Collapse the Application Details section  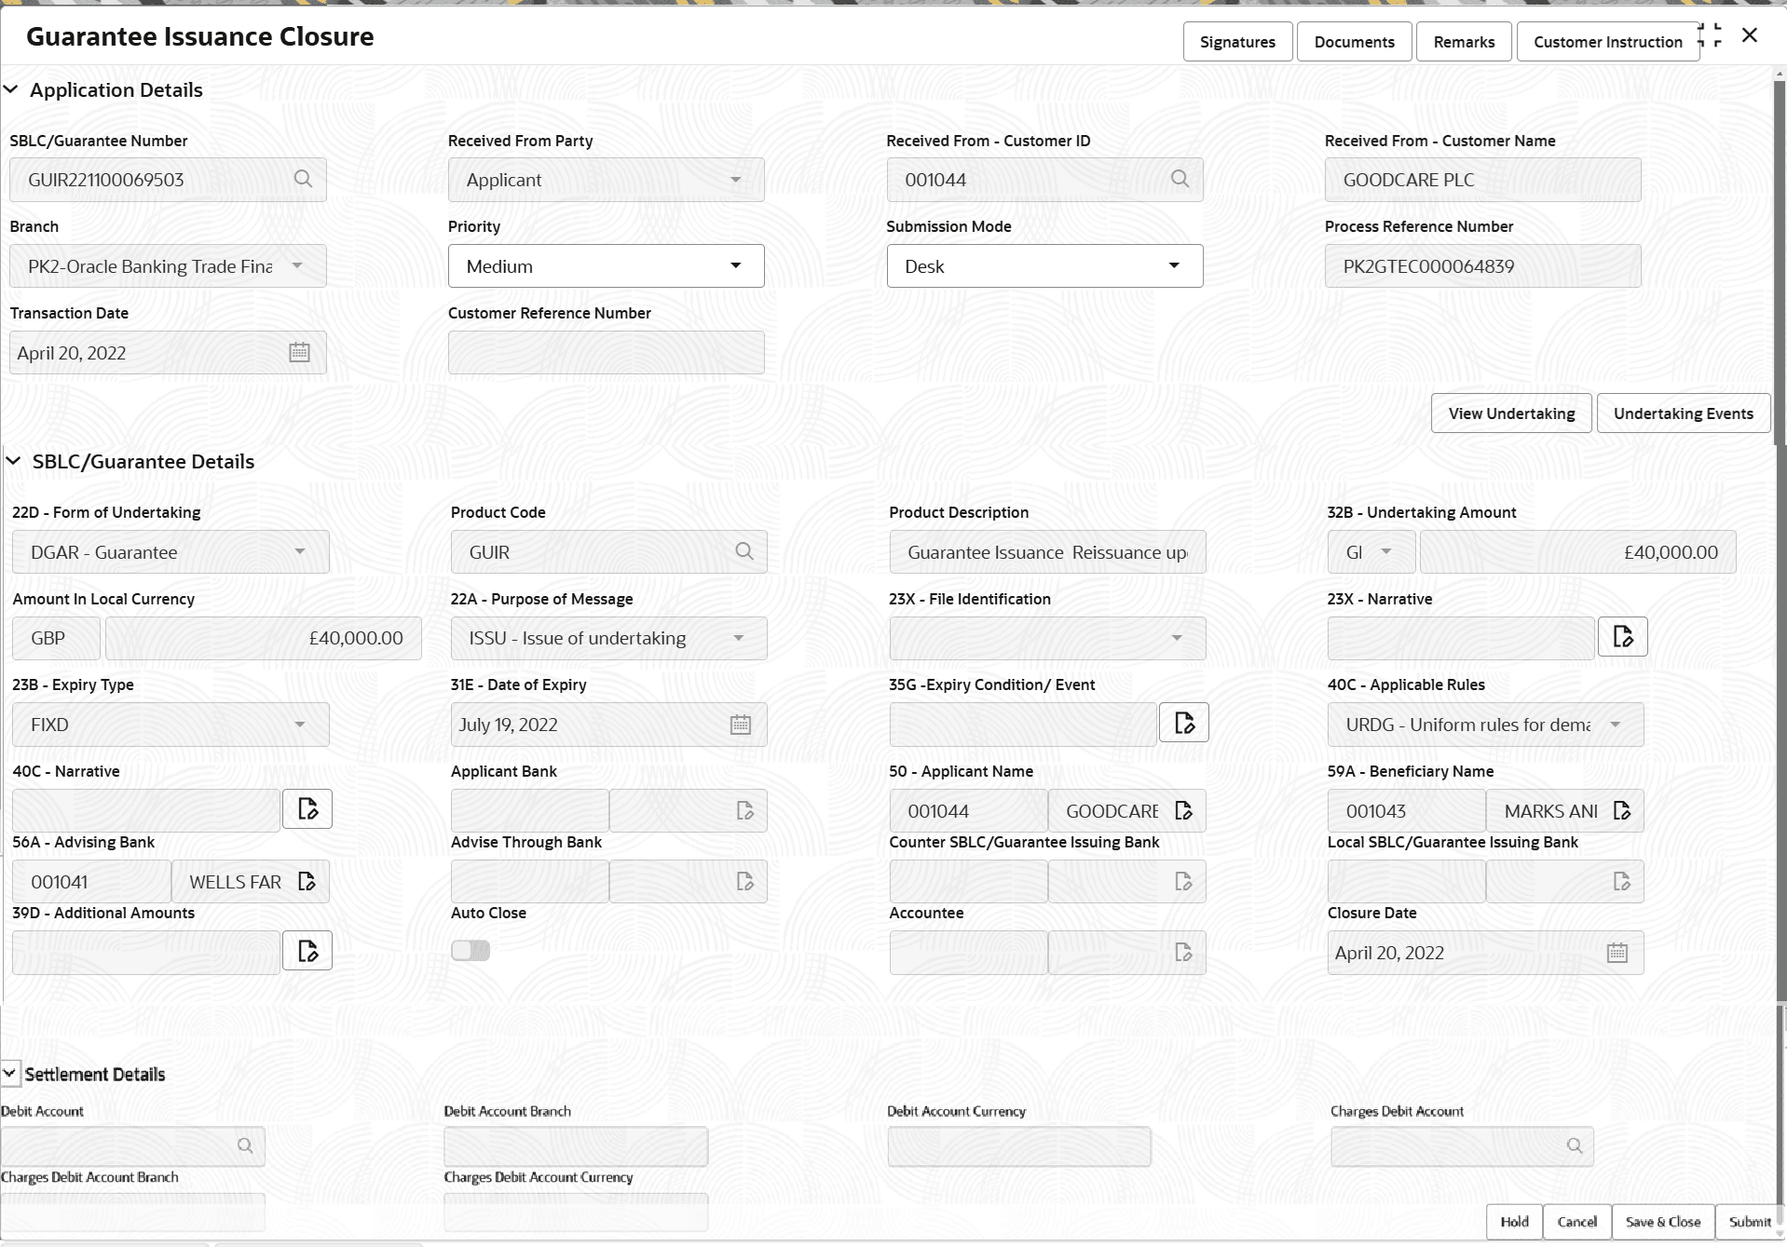11,89
